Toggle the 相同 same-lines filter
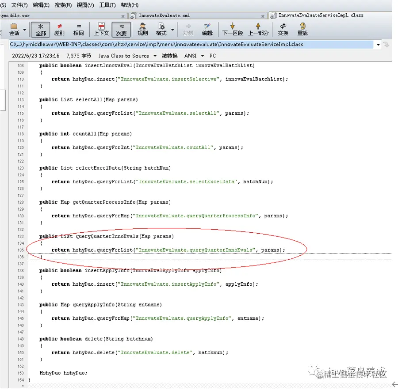 [x=78, y=30]
